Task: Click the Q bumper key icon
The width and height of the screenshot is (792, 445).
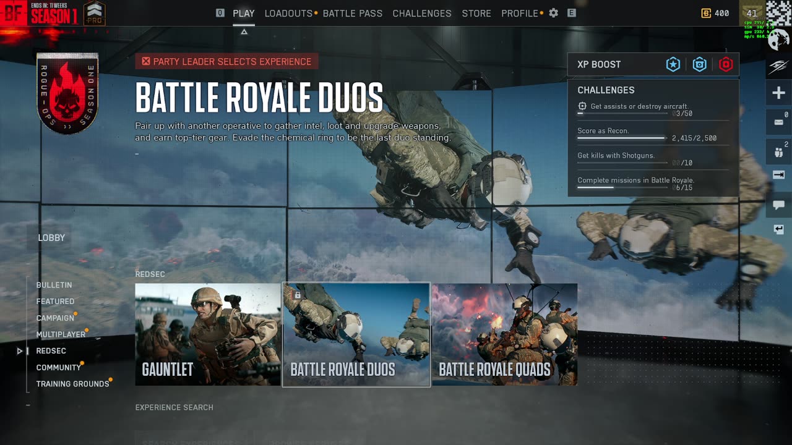Action: coord(220,13)
